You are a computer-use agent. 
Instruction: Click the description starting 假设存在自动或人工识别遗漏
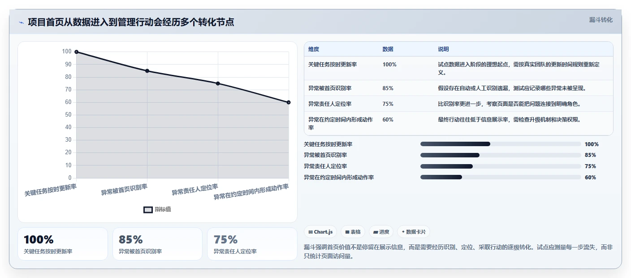coord(512,88)
